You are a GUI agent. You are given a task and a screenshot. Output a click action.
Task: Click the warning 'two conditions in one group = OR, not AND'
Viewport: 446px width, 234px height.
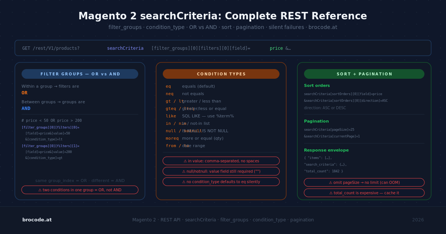(x=80, y=190)
